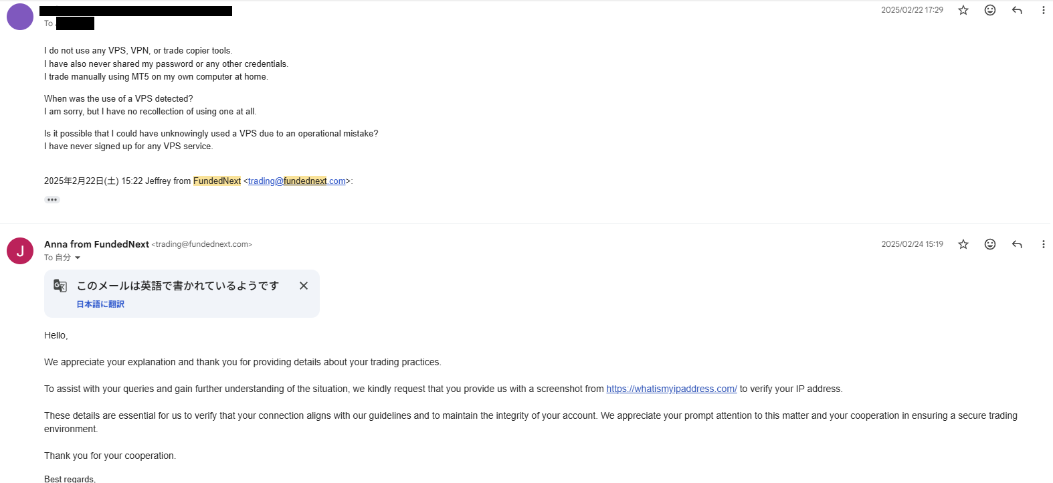
Task: Close the translation suggestion banner
Action: pyautogui.click(x=304, y=286)
